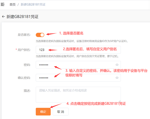150x119 pixels.
Task: Focus the 确认密码 input field
Action: [78, 78]
